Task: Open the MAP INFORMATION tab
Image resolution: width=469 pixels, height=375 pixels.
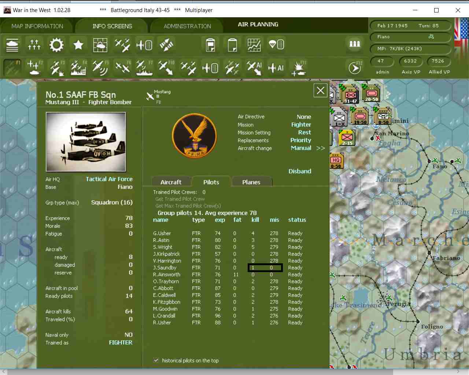Action: coord(37,26)
